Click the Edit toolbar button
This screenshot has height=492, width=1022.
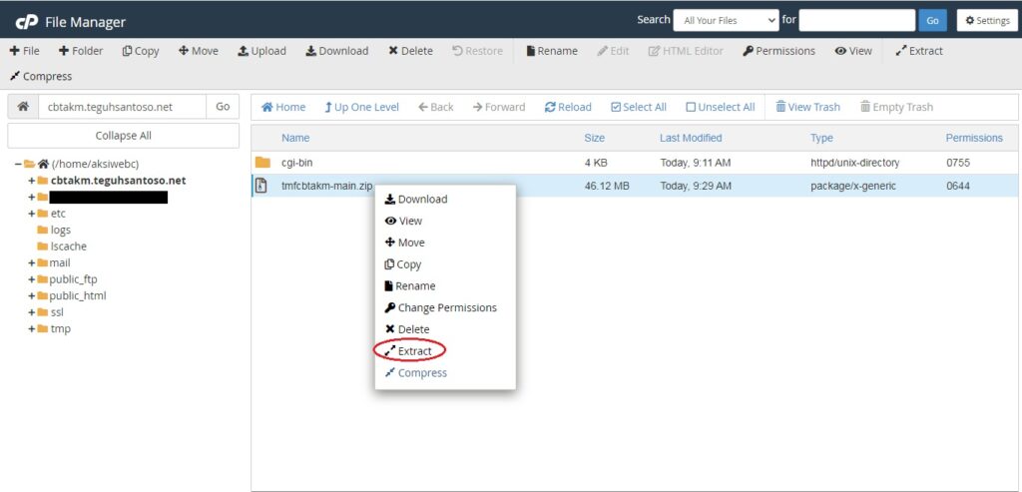613,51
